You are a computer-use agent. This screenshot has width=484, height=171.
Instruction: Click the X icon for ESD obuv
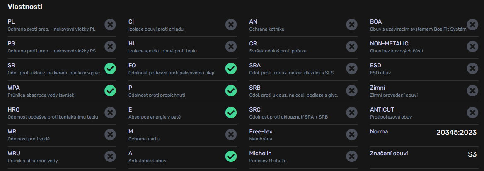click(x=472, y=68)
